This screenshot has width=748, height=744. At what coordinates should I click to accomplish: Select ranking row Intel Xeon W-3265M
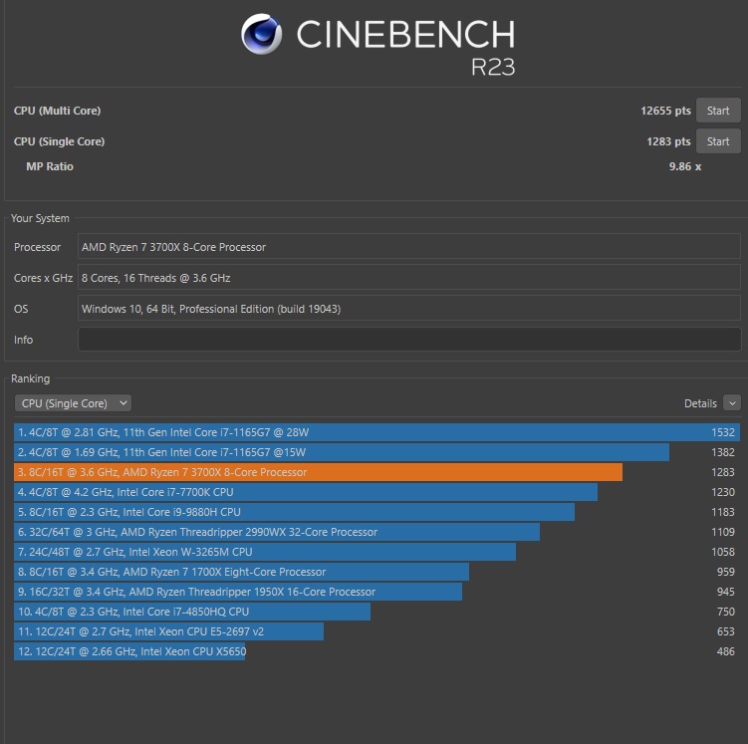click(x=376, y=552)
